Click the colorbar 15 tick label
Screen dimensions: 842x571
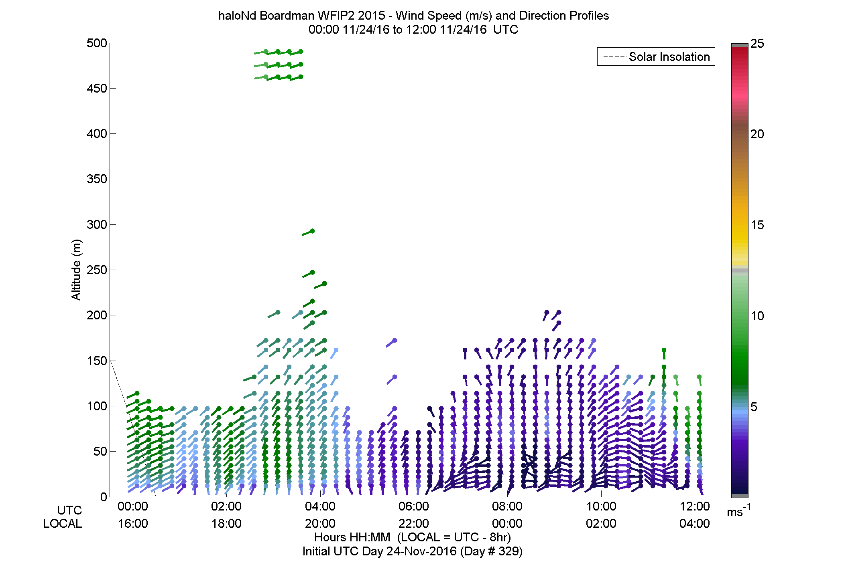click(757, 225)
